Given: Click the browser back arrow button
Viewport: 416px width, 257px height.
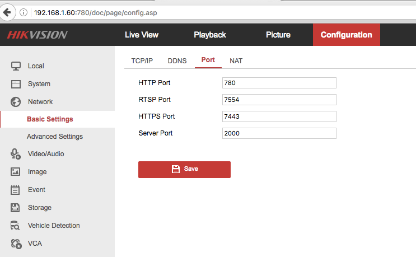Looking at the screenshot, I should point(7,12).
